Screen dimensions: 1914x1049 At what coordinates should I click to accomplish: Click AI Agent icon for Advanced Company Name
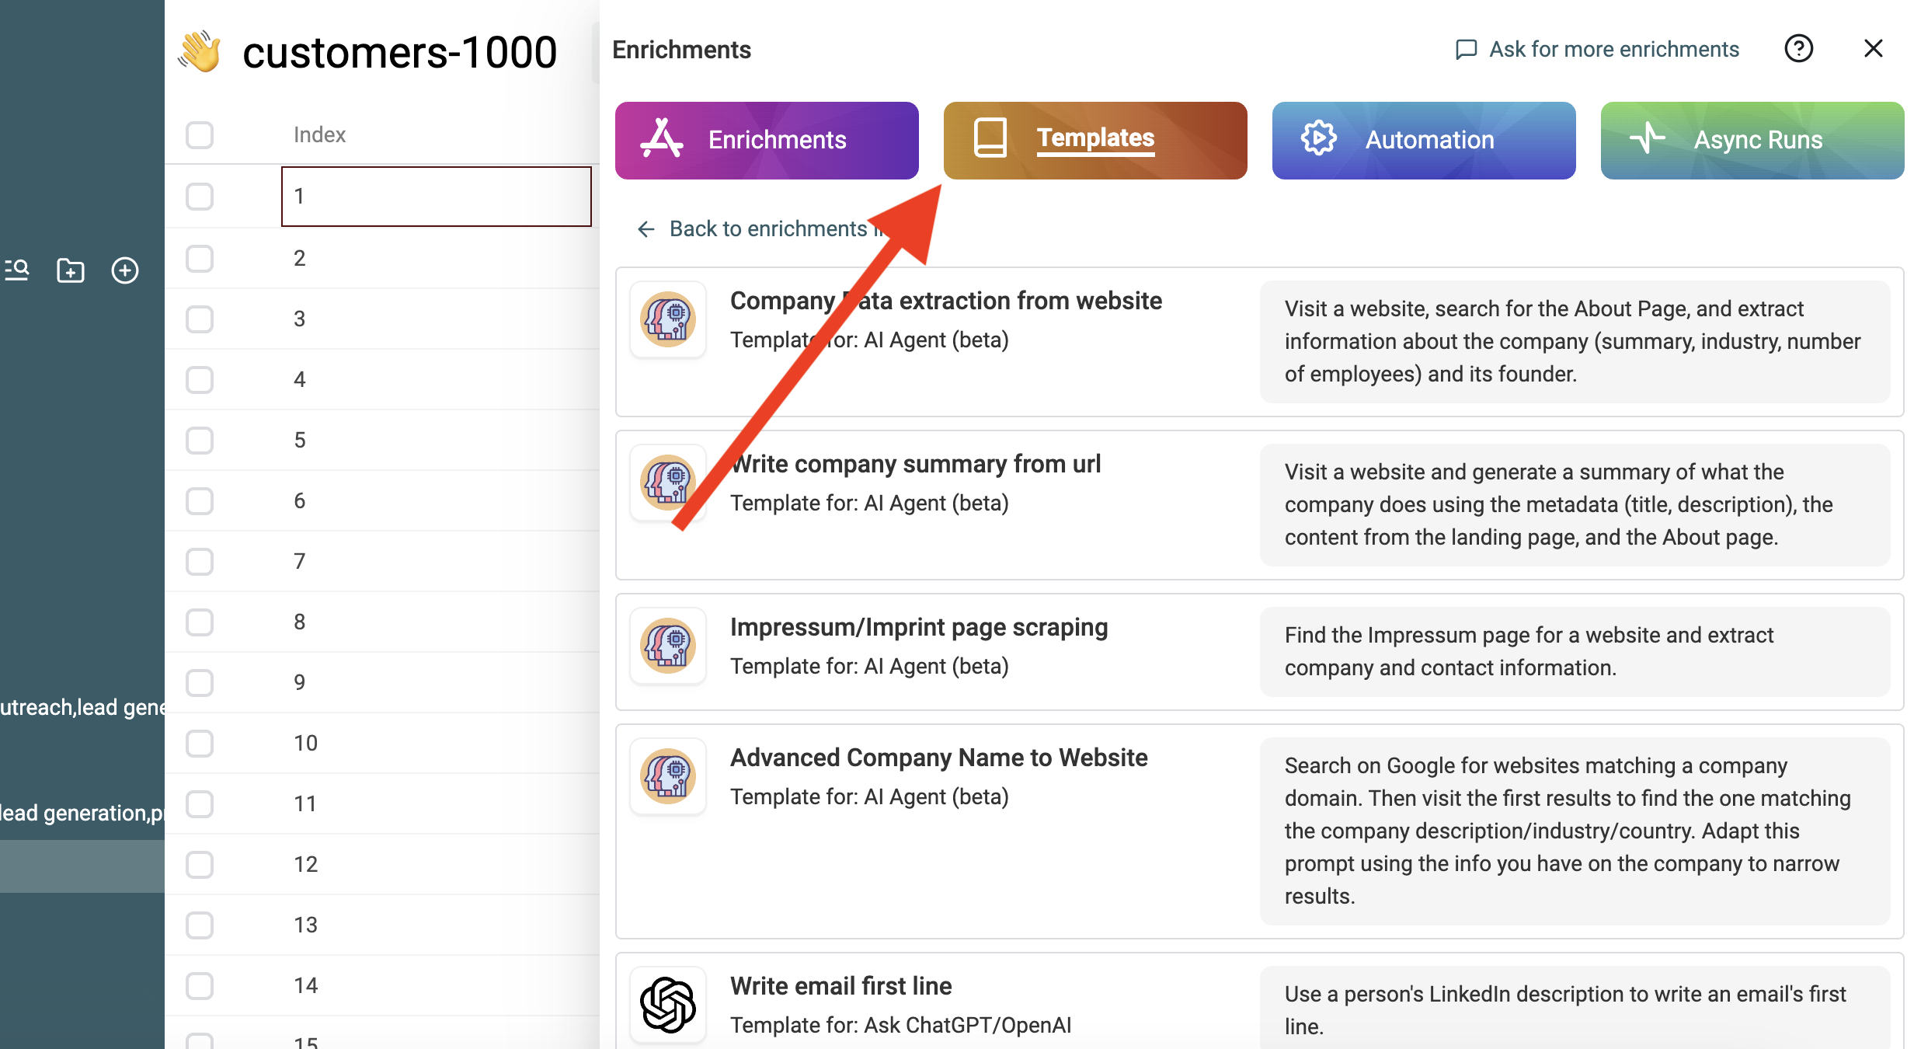(667, 775)
